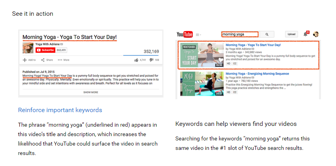336x166 pixels.
Task: Click the Energizing Morning Sequence thumbnail
Action: [202, 84]
